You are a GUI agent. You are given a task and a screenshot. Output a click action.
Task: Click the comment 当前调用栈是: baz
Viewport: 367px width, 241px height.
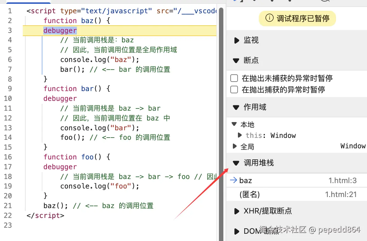point(97,40)
